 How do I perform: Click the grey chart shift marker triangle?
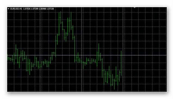pyautogui.click(x=135, y=8)
